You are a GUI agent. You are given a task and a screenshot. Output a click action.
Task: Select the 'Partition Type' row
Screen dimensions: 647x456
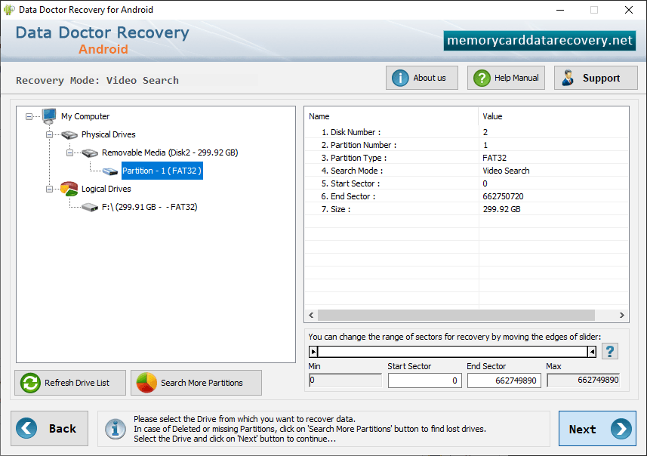[467, 158]
